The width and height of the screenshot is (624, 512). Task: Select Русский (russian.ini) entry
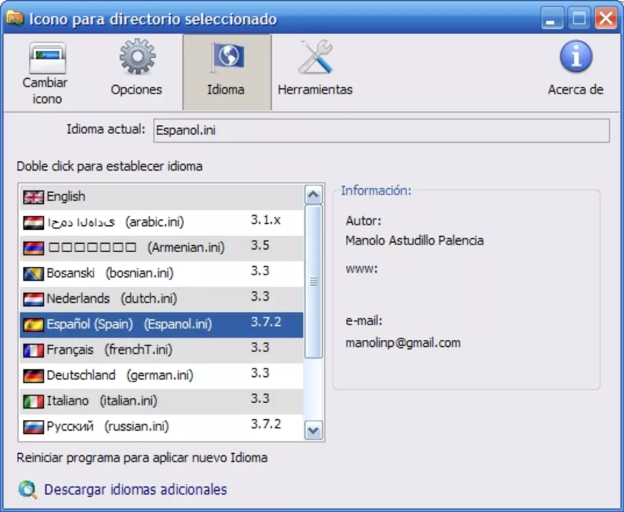tap(161, 427)
